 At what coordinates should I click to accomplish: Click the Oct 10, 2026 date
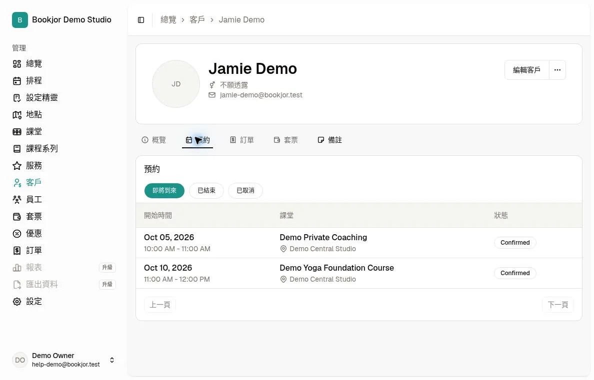(x=168, y=268)
